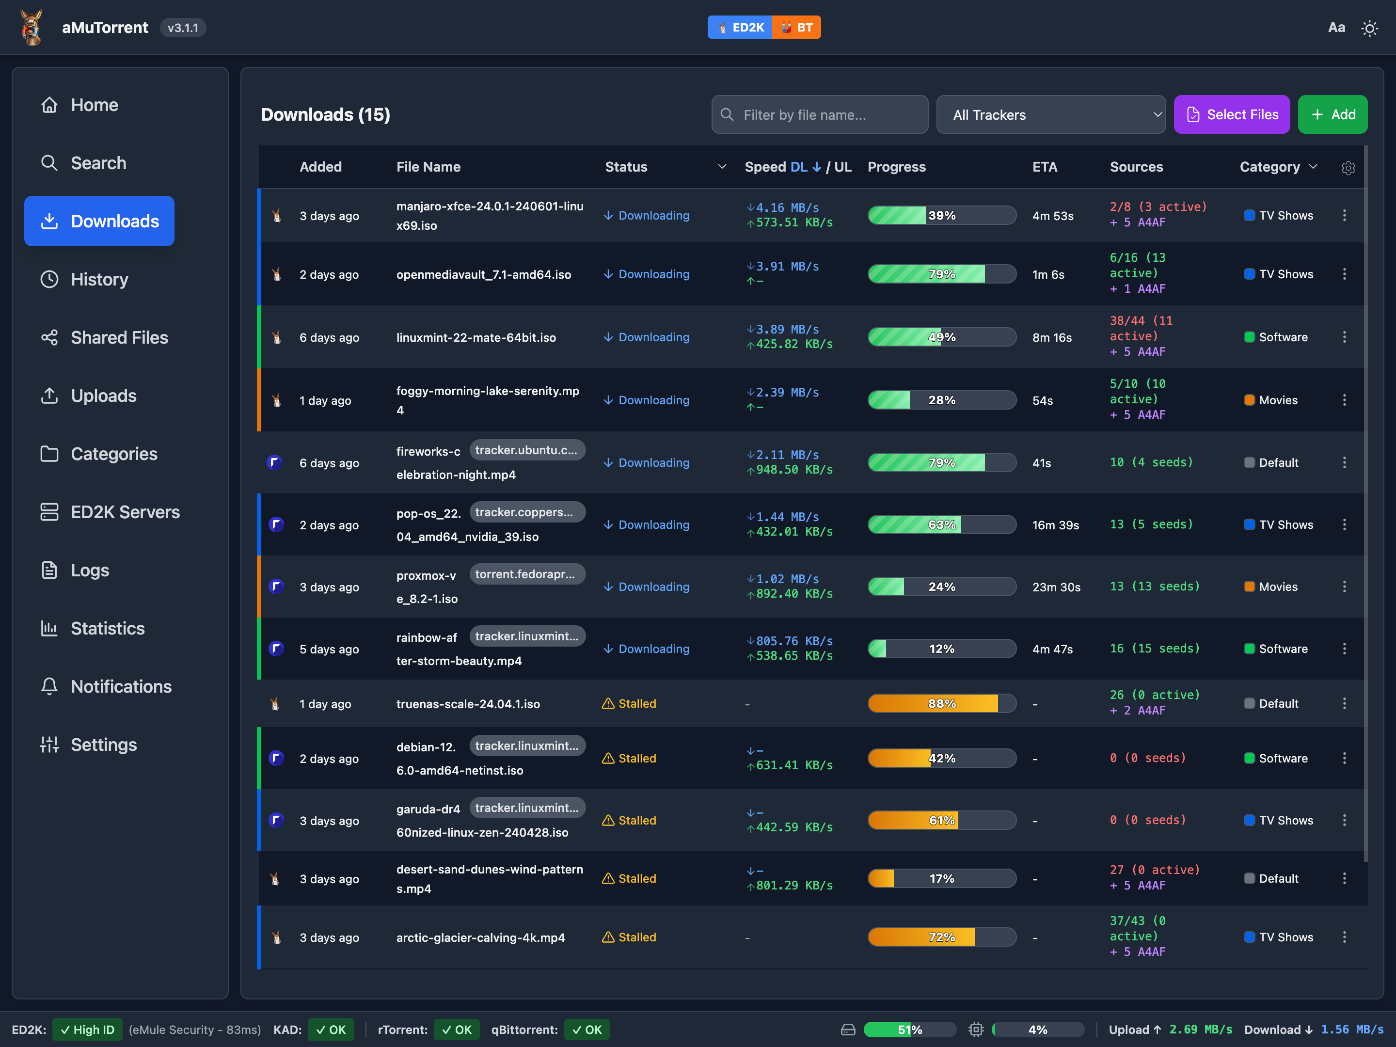Viewport: 1396px width, 1047px height.
Task: Sort by Progress column header
Action: tap(897, 167)
